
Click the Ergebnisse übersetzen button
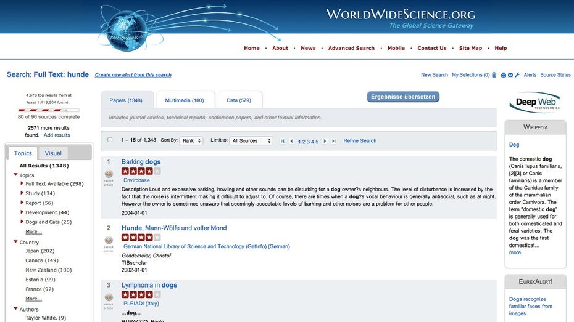403,97
